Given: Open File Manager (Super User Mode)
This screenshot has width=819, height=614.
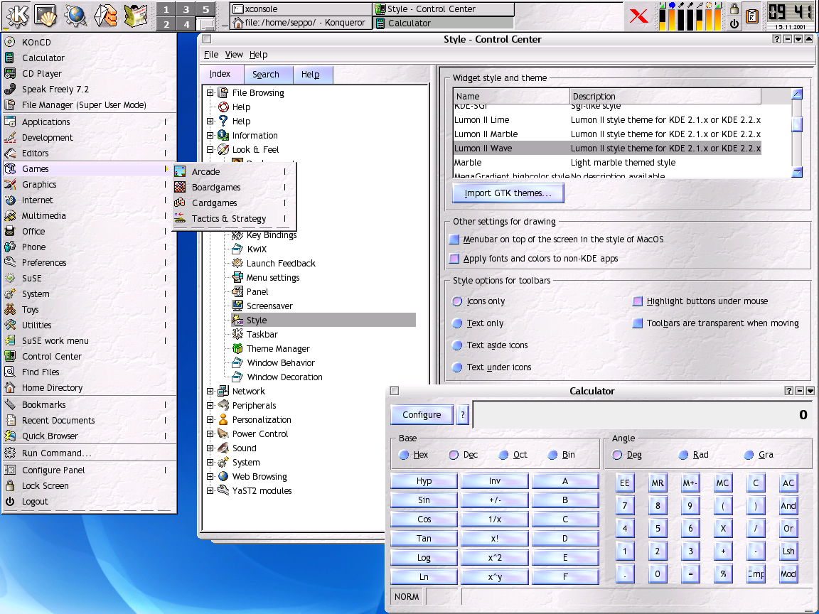Looking at the screenshot, I should 89,105.
